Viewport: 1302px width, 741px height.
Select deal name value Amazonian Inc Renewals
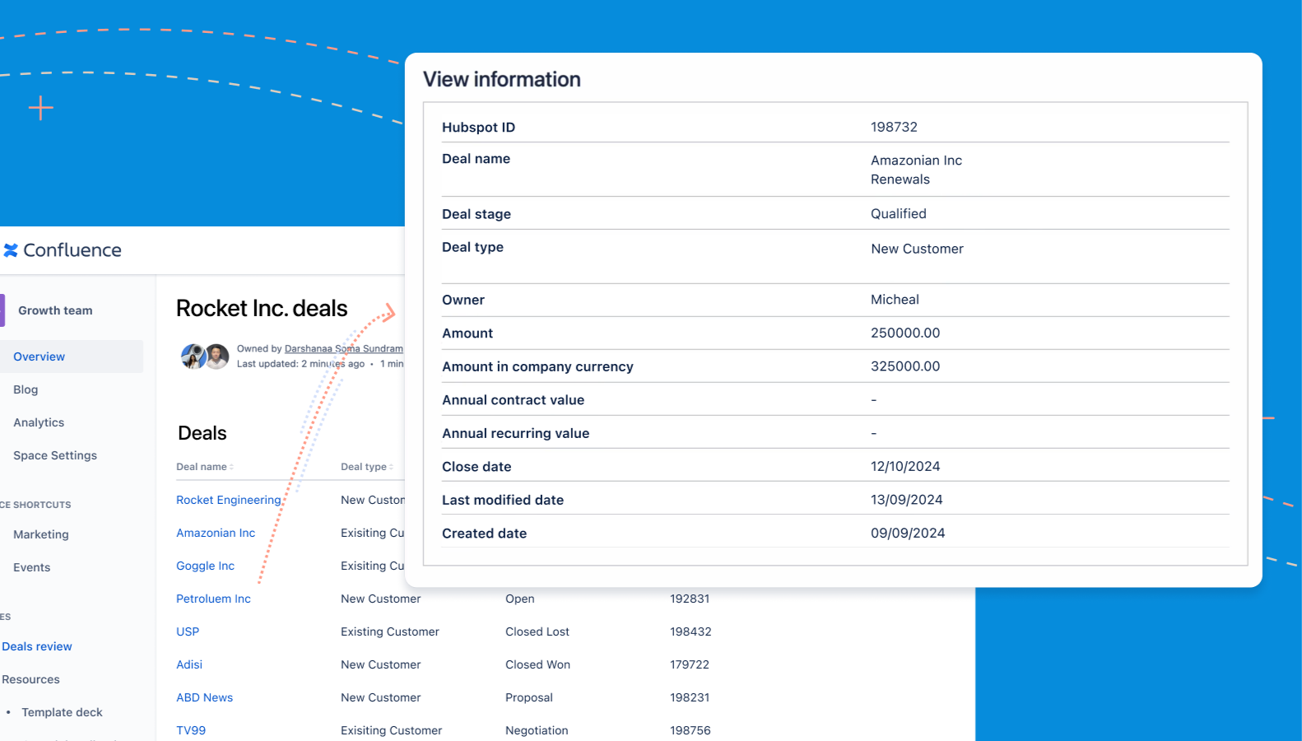coord(917,170)
